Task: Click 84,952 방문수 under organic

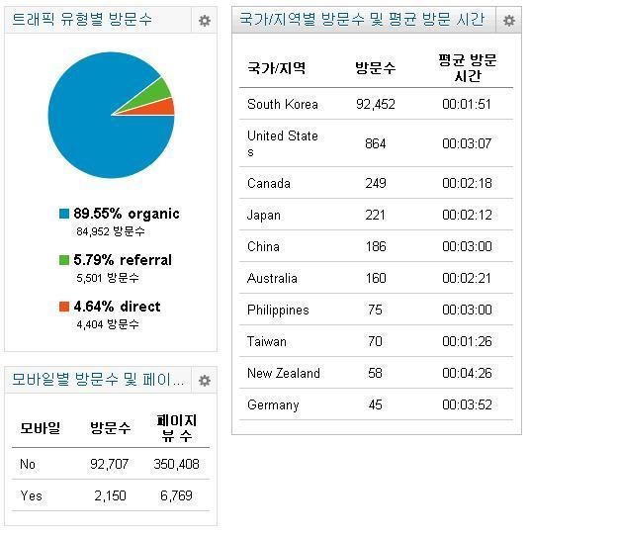Action: point(111,231)
